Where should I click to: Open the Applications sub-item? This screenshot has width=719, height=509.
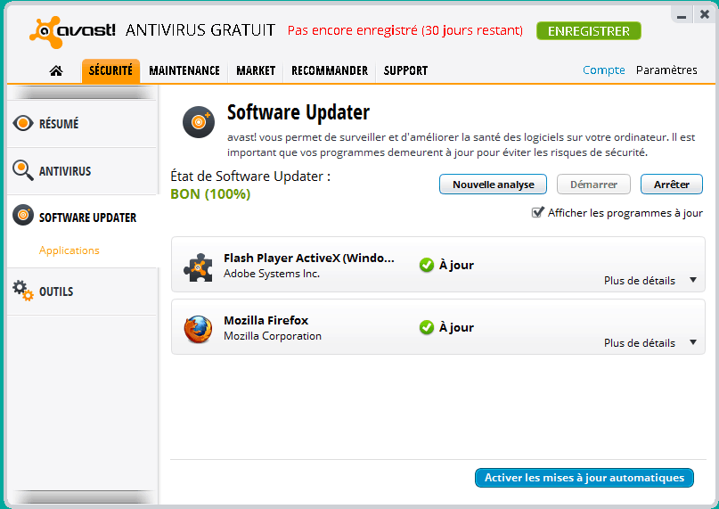click(69, 250)
